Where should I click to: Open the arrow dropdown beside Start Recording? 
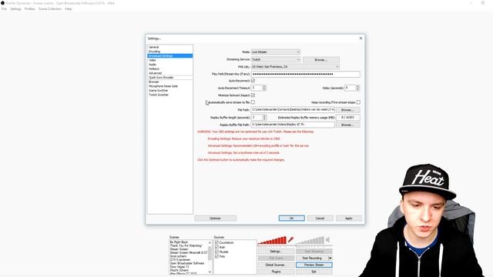click(330, 258)
